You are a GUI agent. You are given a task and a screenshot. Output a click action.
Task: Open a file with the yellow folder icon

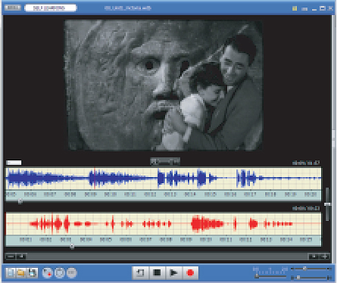coord(21,273)
